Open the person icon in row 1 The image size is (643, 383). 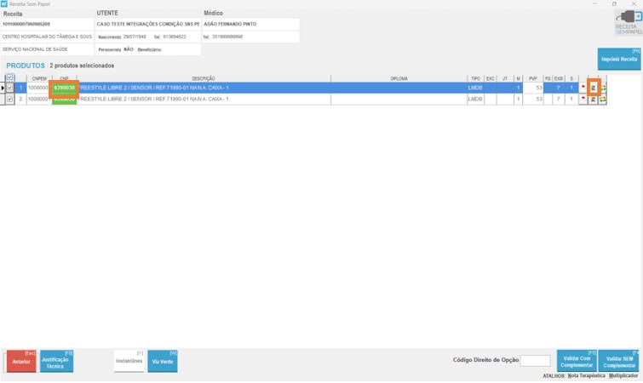(x=594, y=88)
